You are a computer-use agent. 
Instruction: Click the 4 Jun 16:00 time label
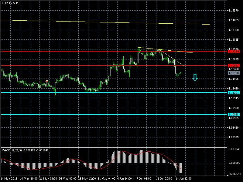[125, 179]
